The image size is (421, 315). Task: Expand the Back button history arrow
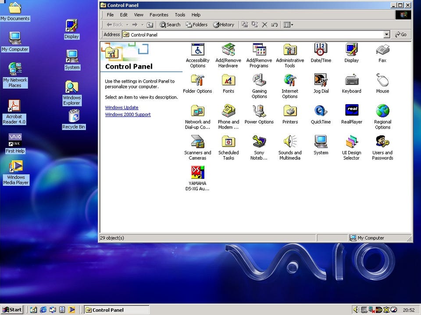pos(127,25)
